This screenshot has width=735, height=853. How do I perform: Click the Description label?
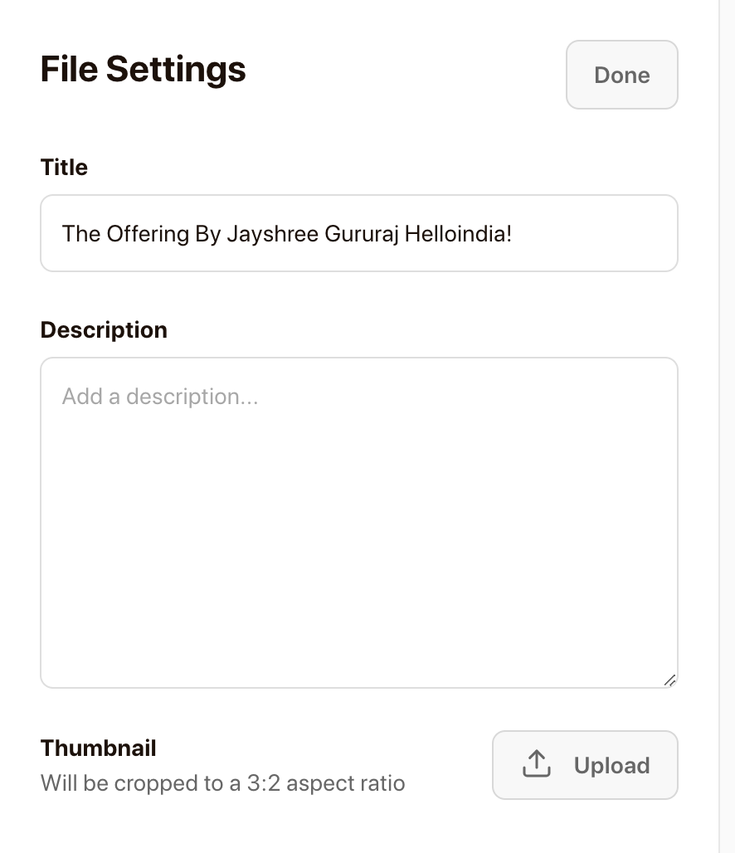[x=103, y=329]
